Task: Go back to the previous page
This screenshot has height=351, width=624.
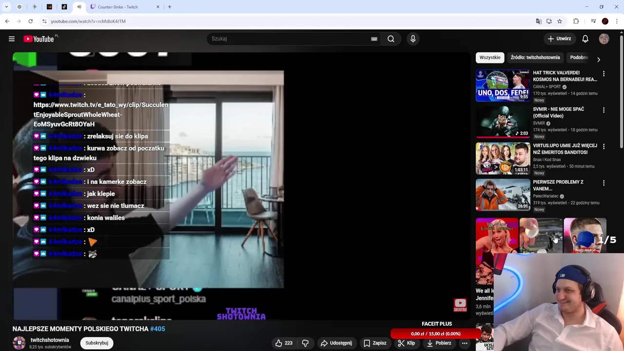Action: click(x=7, y=21)
